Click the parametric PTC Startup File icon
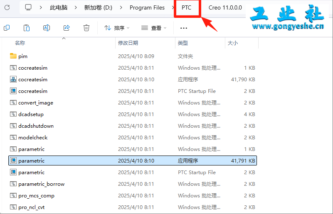333x214 pixels. pos(13,172)
